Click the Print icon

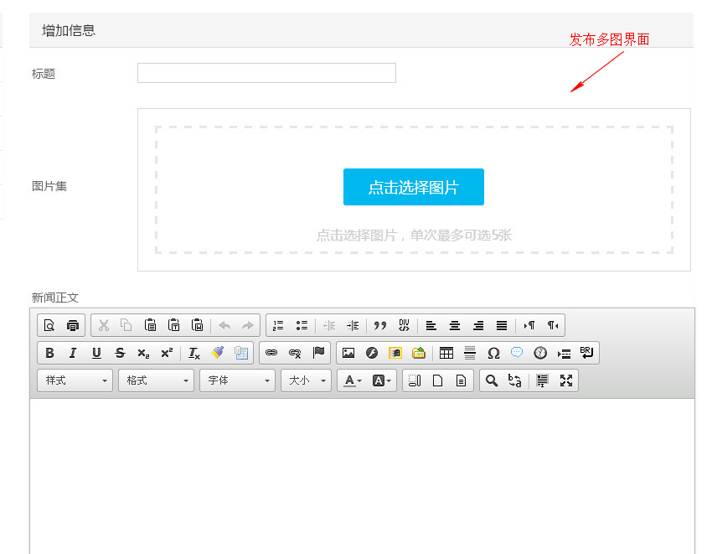tap(73, 325)
